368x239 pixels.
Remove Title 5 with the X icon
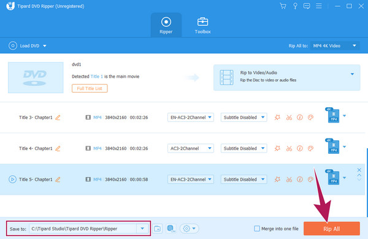coord(359,170)
